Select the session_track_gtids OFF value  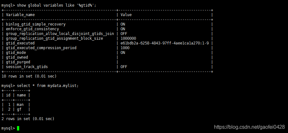tap(124, 67)
